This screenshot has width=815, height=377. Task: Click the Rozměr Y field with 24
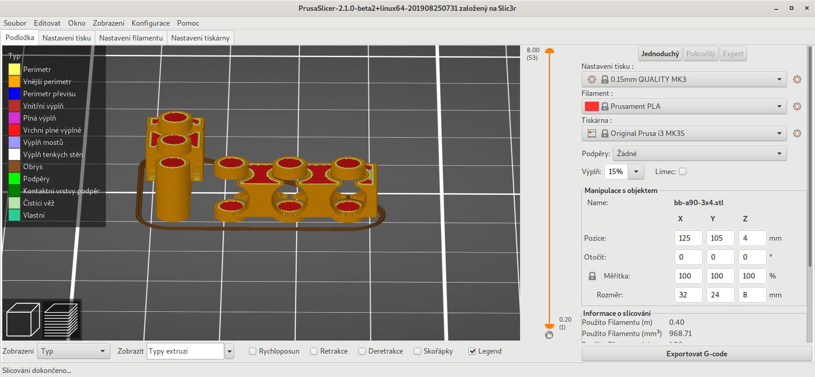(720, 295)
